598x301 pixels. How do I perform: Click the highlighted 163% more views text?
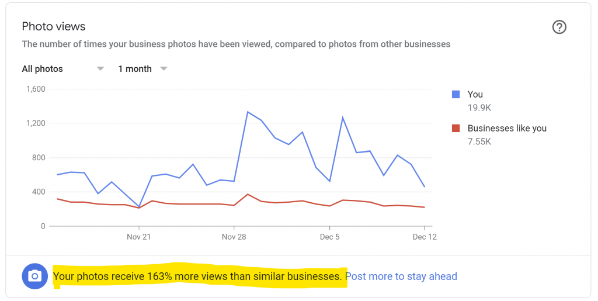(x=197, y=276)
